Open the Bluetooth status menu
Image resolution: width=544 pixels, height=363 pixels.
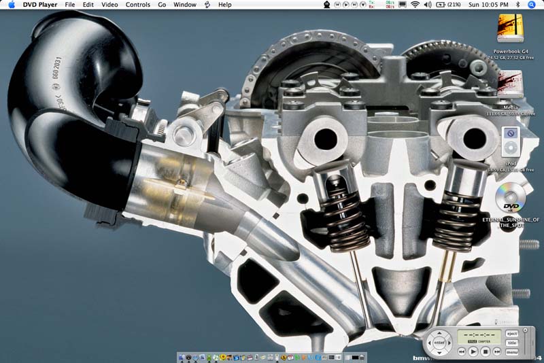pos(518,5)
